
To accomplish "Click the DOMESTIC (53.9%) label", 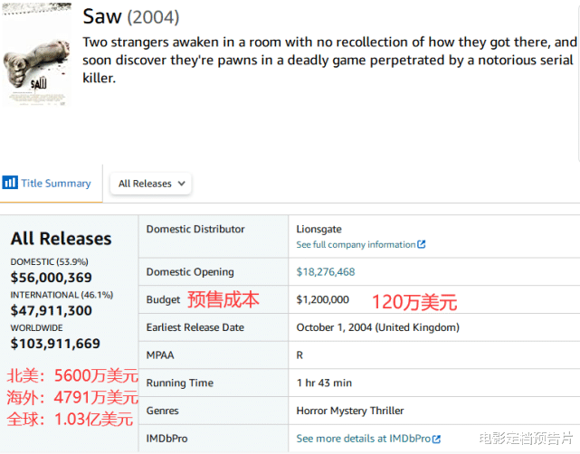I will pyautogui.click(x=49, y=261).
